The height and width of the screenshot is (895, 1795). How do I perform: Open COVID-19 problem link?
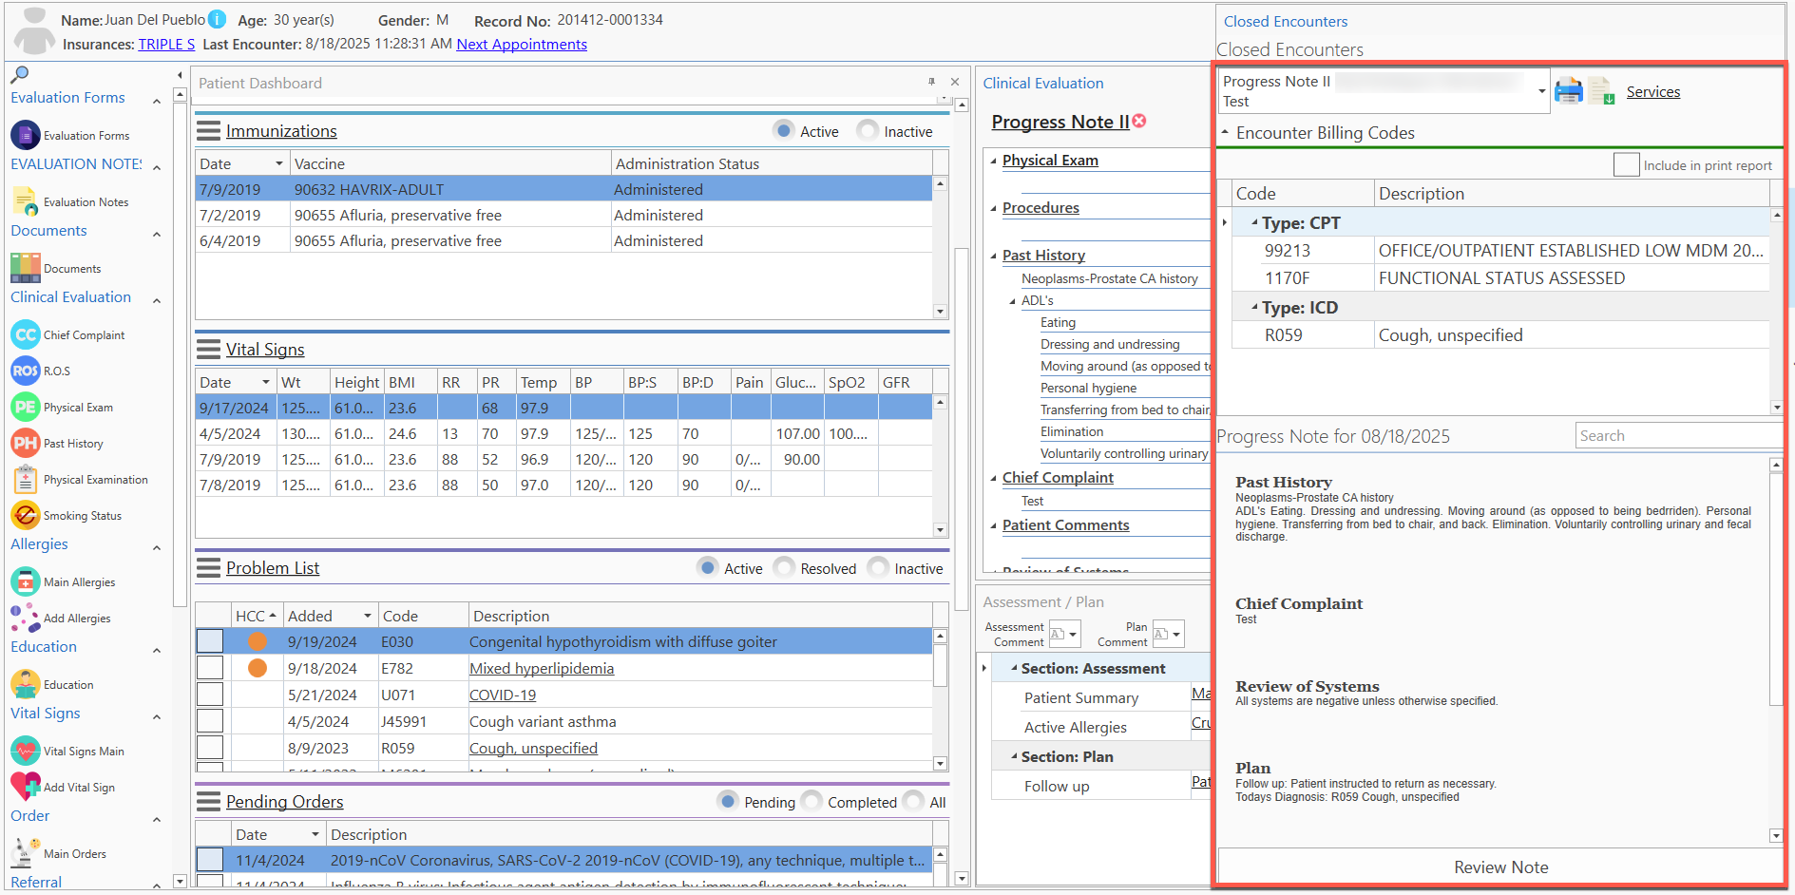(503, 695)
